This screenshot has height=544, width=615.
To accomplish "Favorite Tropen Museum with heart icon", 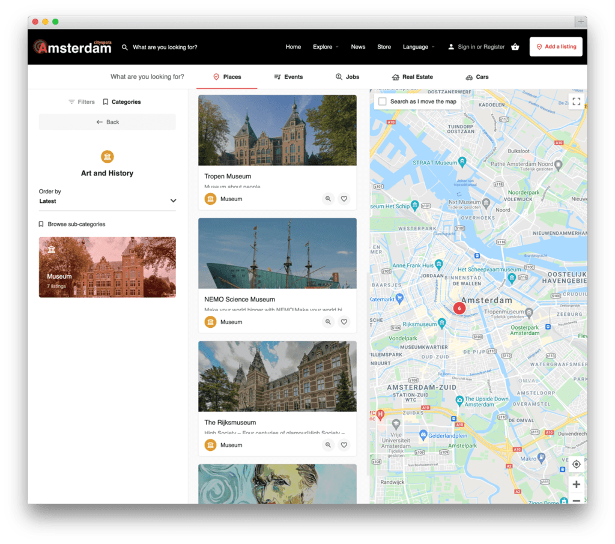I will point(344,199).
